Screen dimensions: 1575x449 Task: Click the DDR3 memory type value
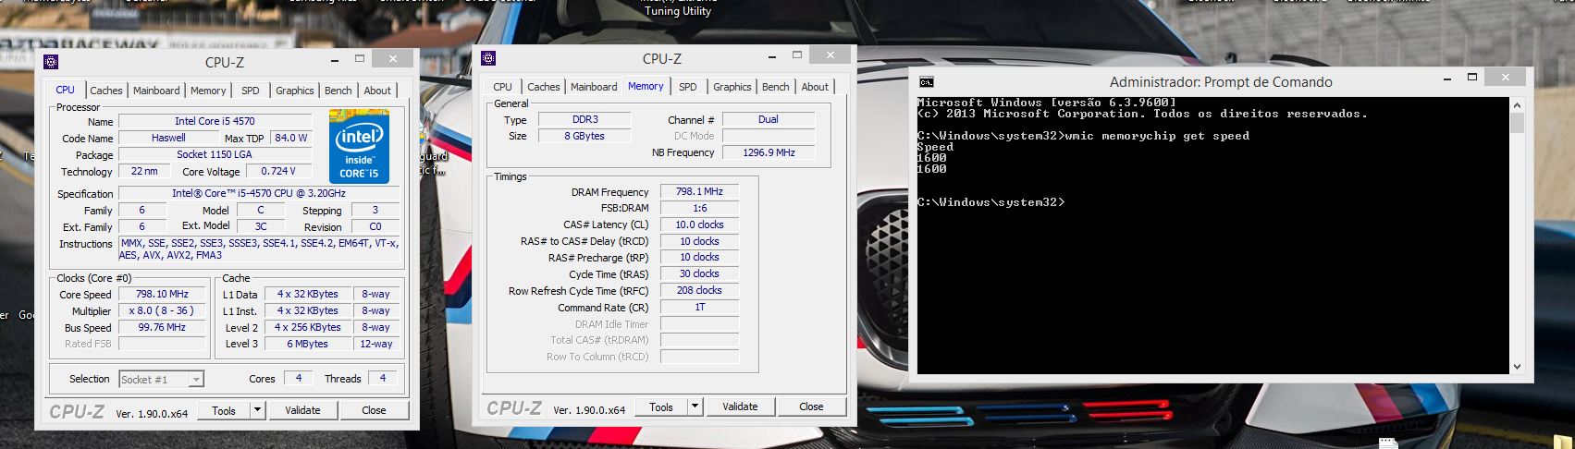pos(584,119)
